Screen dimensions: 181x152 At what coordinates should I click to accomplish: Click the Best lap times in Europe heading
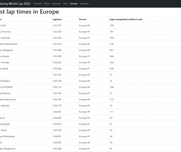pos(29,12)
